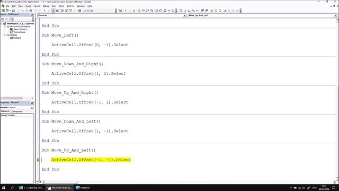Save the workbook with the toolbar disk icon
This screenshot has width=339, height=191.
click(x=13, y=11)
